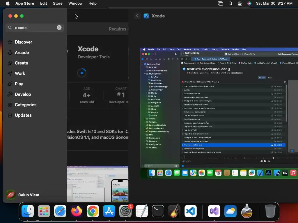Open TextEdit from the Dock
Viewport: 298px width, 223px height.
point(142,211)
